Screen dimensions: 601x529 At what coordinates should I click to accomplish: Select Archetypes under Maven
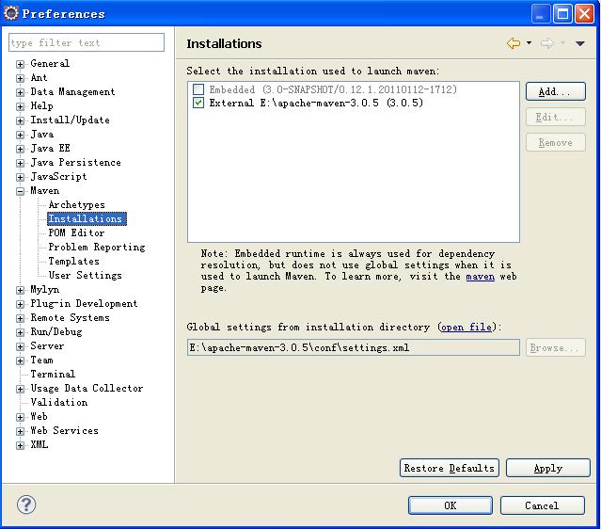pyautogui.click(x=77, y=205)
